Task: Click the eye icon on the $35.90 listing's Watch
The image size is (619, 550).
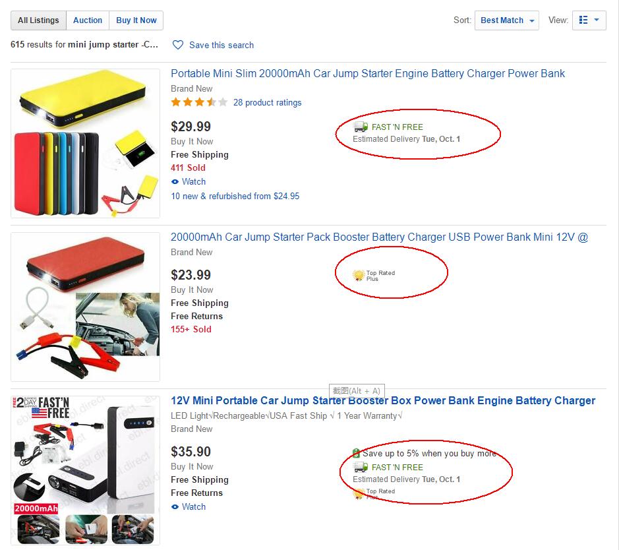Action: coord(175,507)
